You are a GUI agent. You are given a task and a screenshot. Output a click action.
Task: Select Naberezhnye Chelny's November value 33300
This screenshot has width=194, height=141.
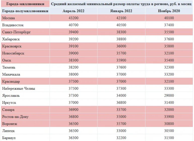point(169,88)
